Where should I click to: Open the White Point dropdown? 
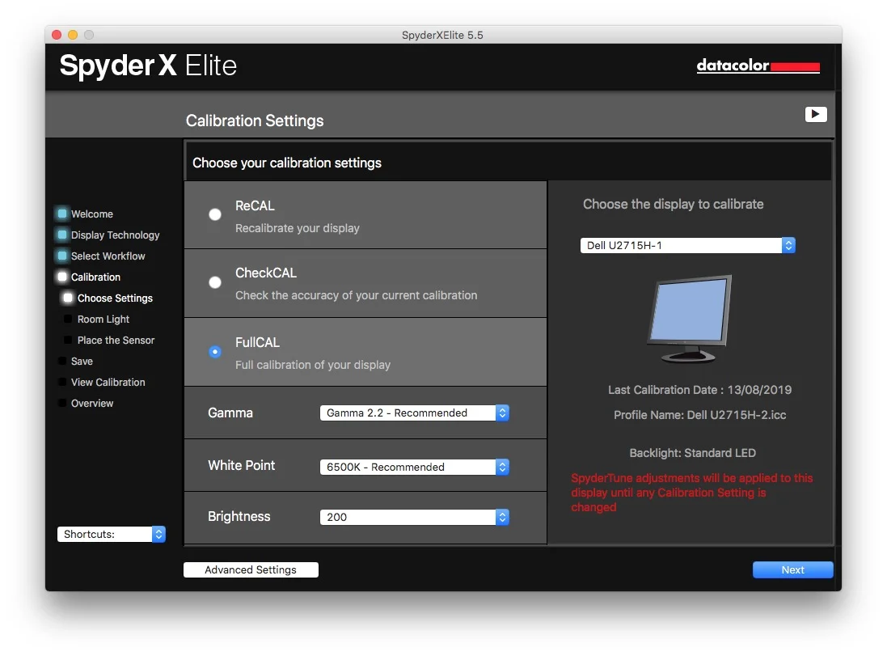tap(415, 467)
